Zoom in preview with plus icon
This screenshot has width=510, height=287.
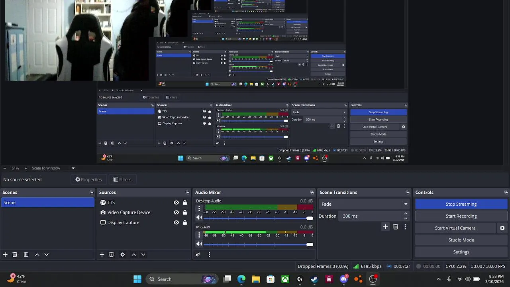pyautogui.click(x=26, y=168)
